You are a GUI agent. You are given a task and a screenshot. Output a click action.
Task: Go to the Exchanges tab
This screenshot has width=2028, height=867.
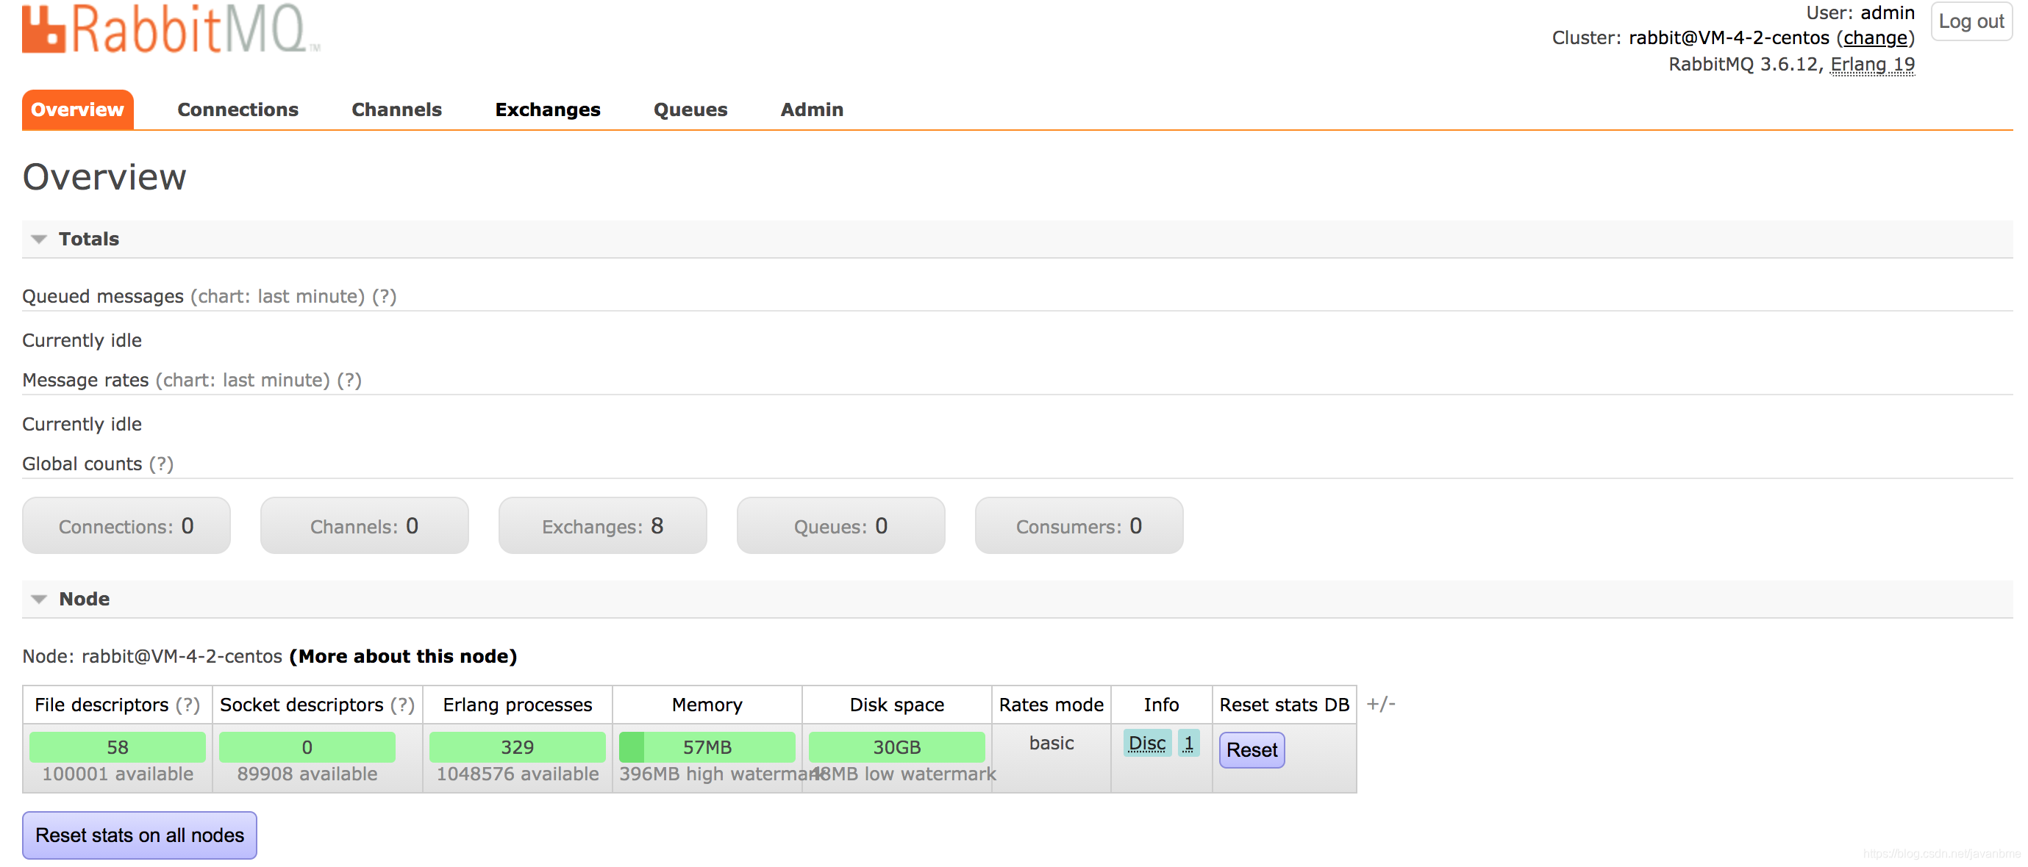pyautogui.click(x=547, y=109)
